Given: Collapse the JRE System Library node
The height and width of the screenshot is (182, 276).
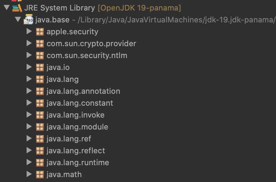Looking at the screenshot, I should coord(6,8).
